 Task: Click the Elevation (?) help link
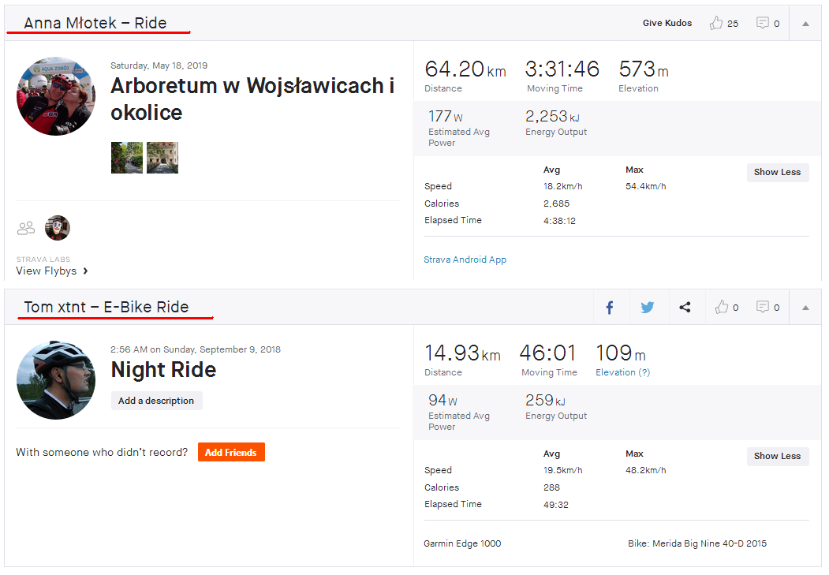click(622, 372)
